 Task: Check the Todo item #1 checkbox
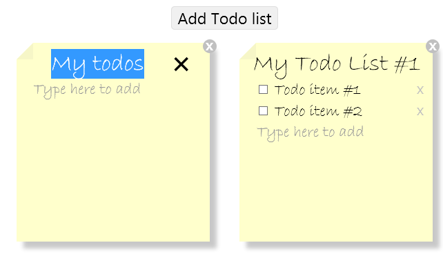pos(263,90)
